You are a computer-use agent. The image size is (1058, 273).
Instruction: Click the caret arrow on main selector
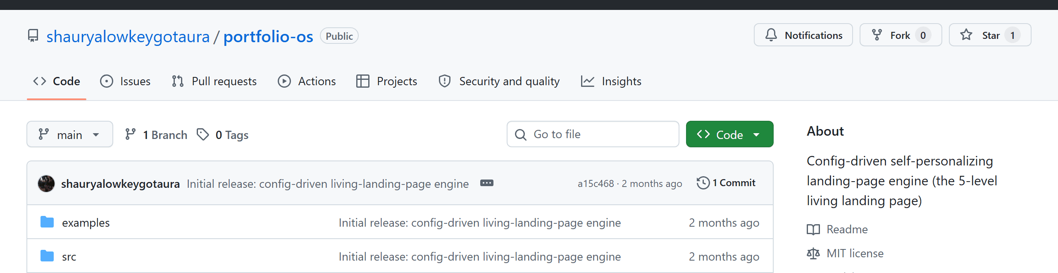[x=96, y=134]
